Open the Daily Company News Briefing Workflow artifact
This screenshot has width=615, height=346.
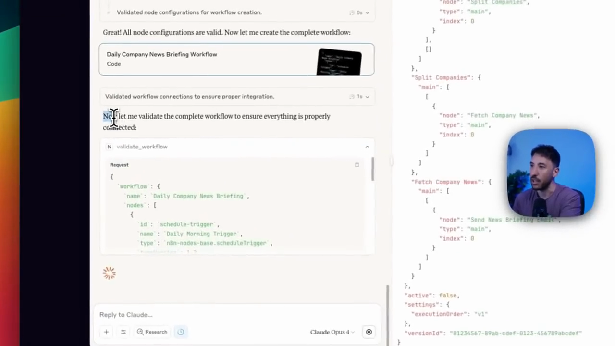pos(236,60)
